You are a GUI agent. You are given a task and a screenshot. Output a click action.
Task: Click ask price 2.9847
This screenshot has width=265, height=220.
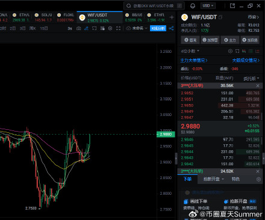click(x=187, y=118)
